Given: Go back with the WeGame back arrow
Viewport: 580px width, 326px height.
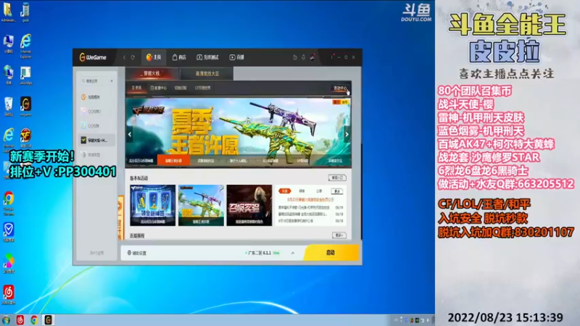Looking at the screenshot, I should (124, 57).
